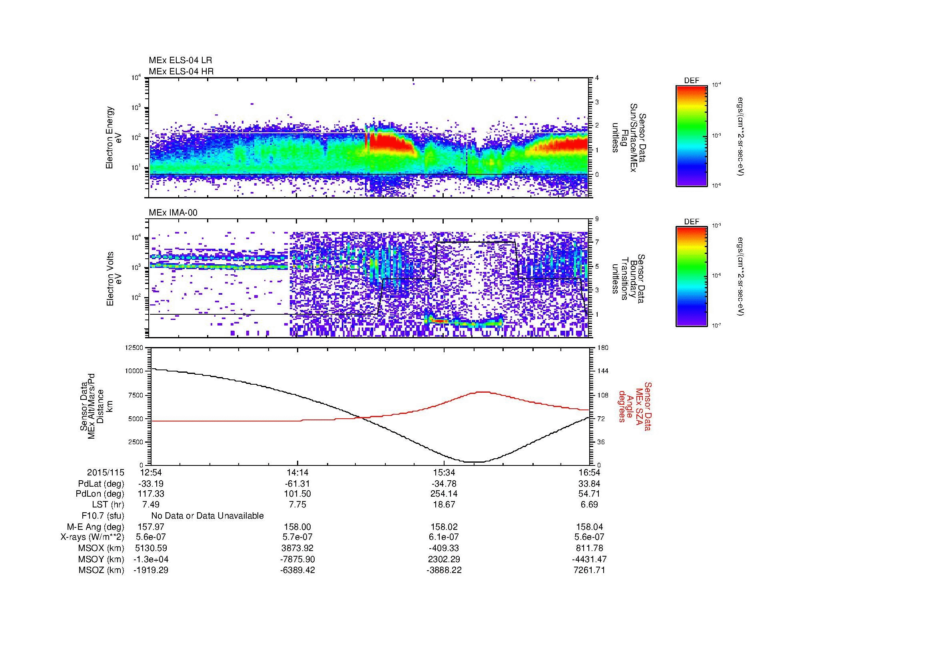Select the 'MSOY (km)' row label
The height and width of the screenshot is (661, 935).
[102, 559]
